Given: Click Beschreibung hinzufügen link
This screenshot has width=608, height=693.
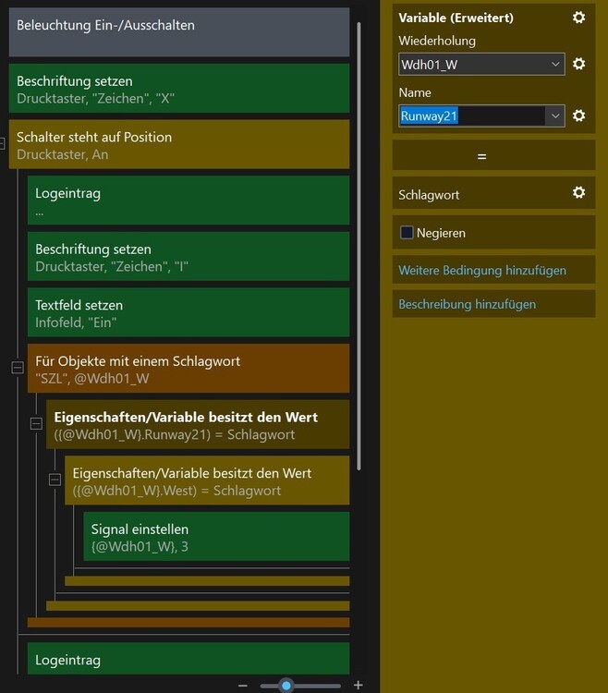Looking at the screenshot, I should tap(467, 304).
